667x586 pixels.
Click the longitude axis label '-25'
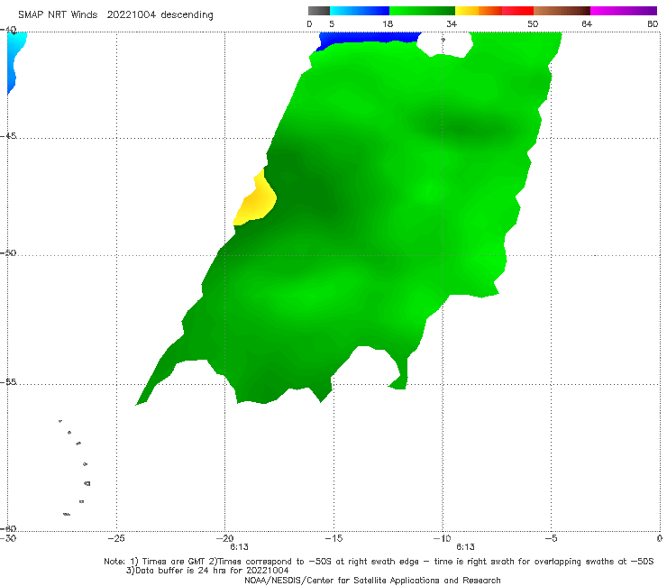click(x=116, y=538)
